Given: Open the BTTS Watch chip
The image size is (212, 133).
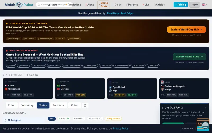Looking at the screenshot, I should 138,66.
